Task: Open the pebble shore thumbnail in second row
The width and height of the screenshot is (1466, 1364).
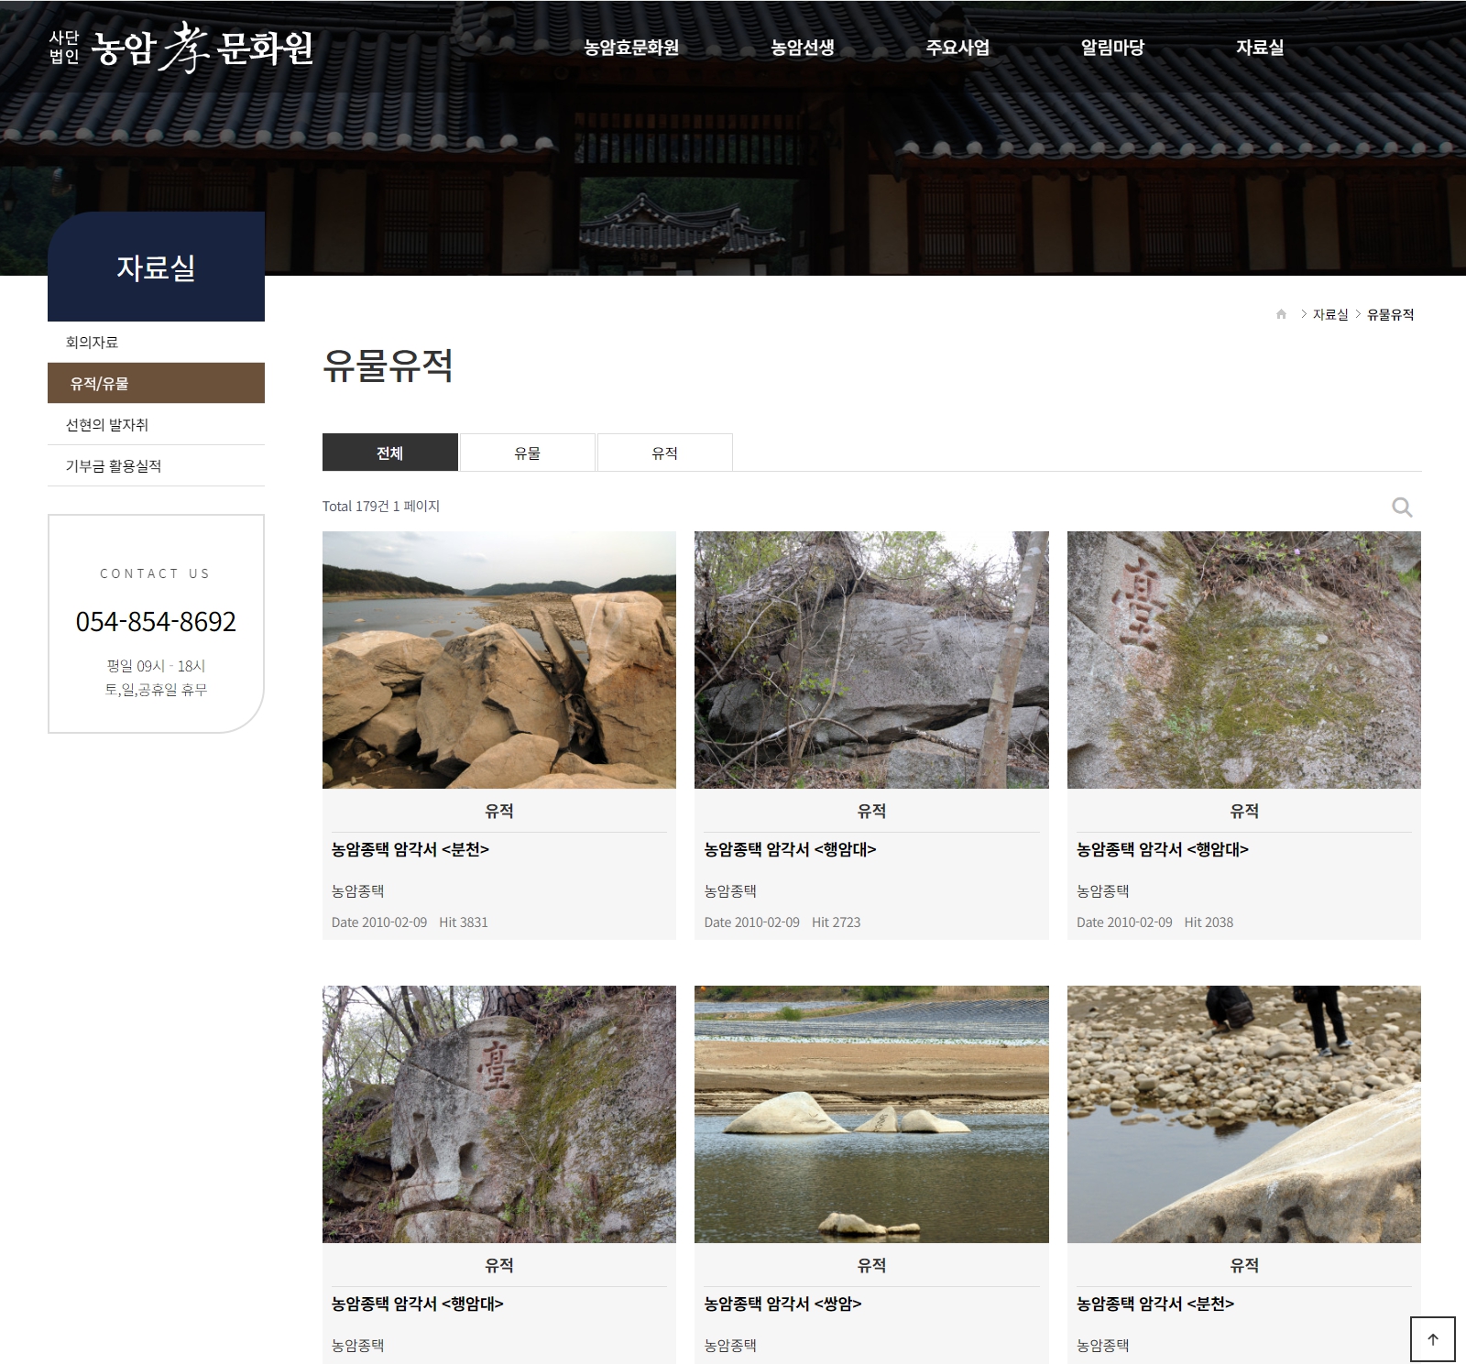Action: [x=1244, y=1114]
